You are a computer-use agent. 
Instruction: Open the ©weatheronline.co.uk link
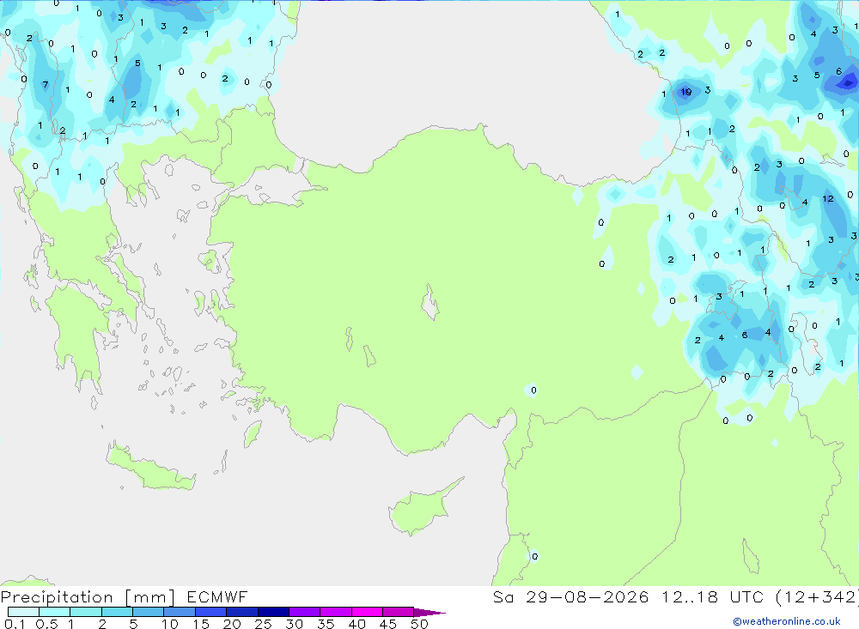[x=787, y=621]
